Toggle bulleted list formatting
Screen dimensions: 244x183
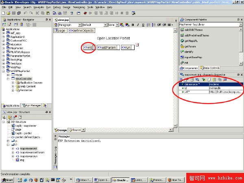[154, 25]
